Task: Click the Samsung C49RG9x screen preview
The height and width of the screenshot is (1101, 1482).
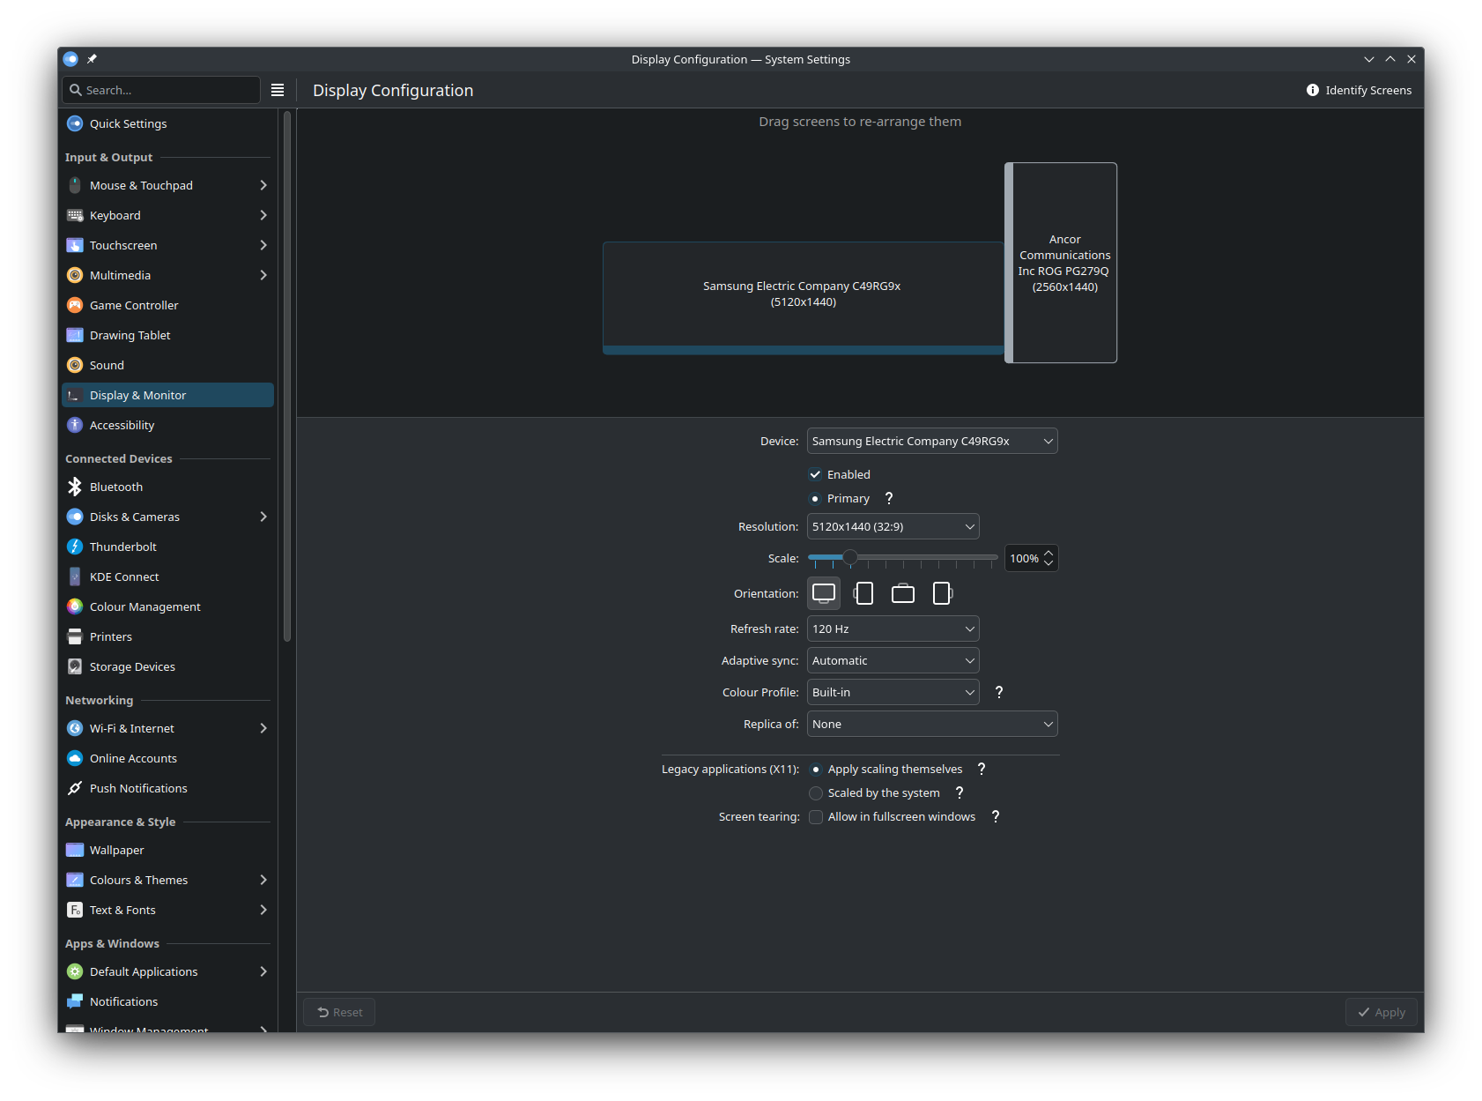Action: (x=801, y=294)
